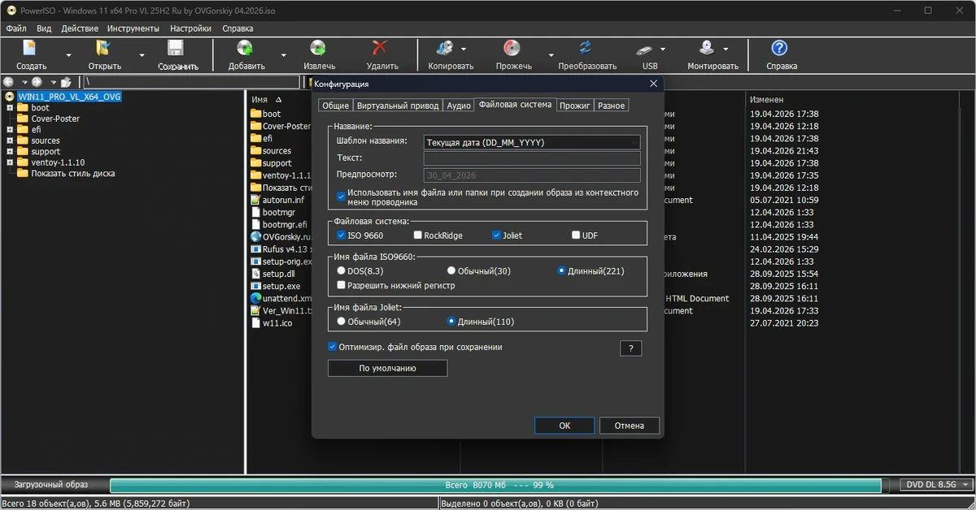Switch to the Аудио tab
Screen dimensions: 976x510
(459, 106)
